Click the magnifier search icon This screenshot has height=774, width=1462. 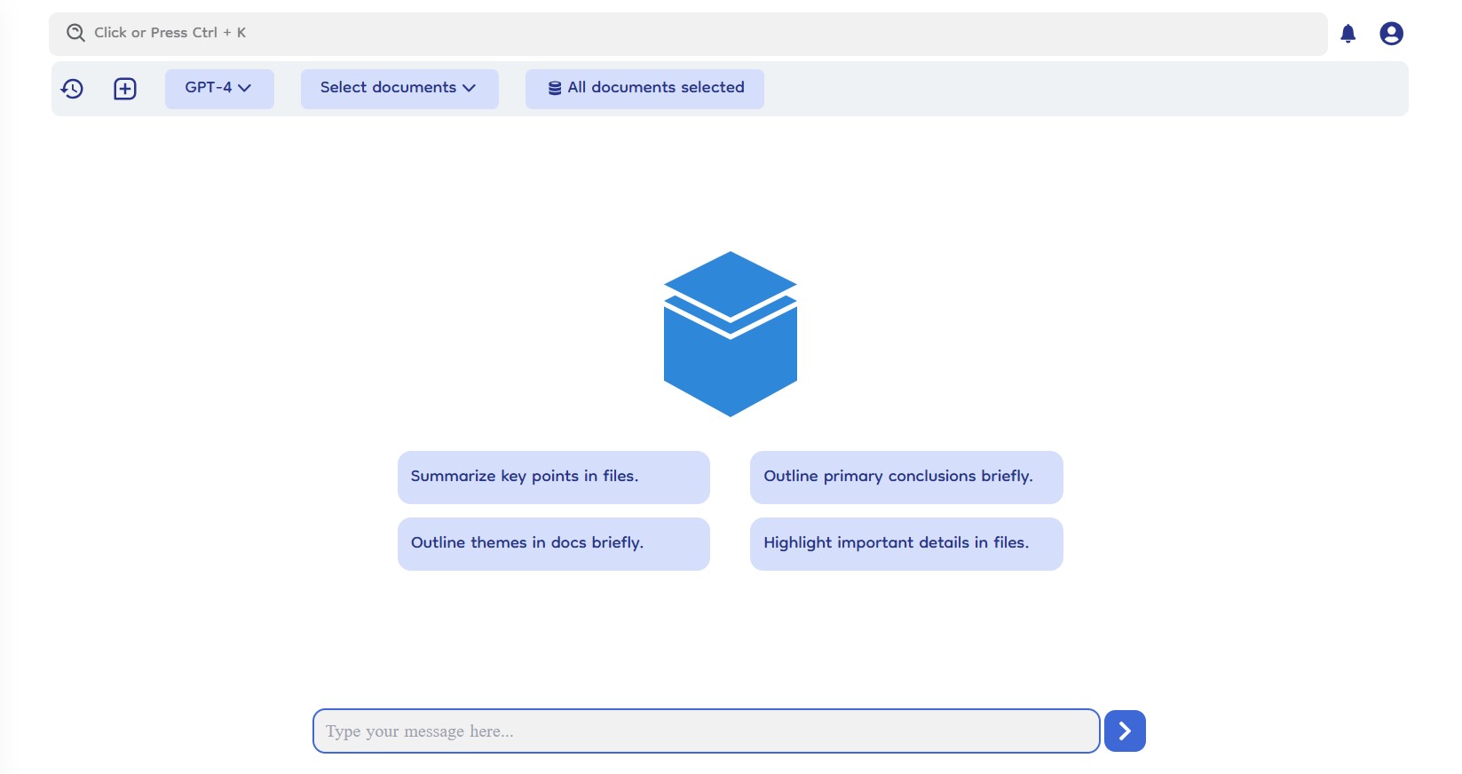point(76,33)
